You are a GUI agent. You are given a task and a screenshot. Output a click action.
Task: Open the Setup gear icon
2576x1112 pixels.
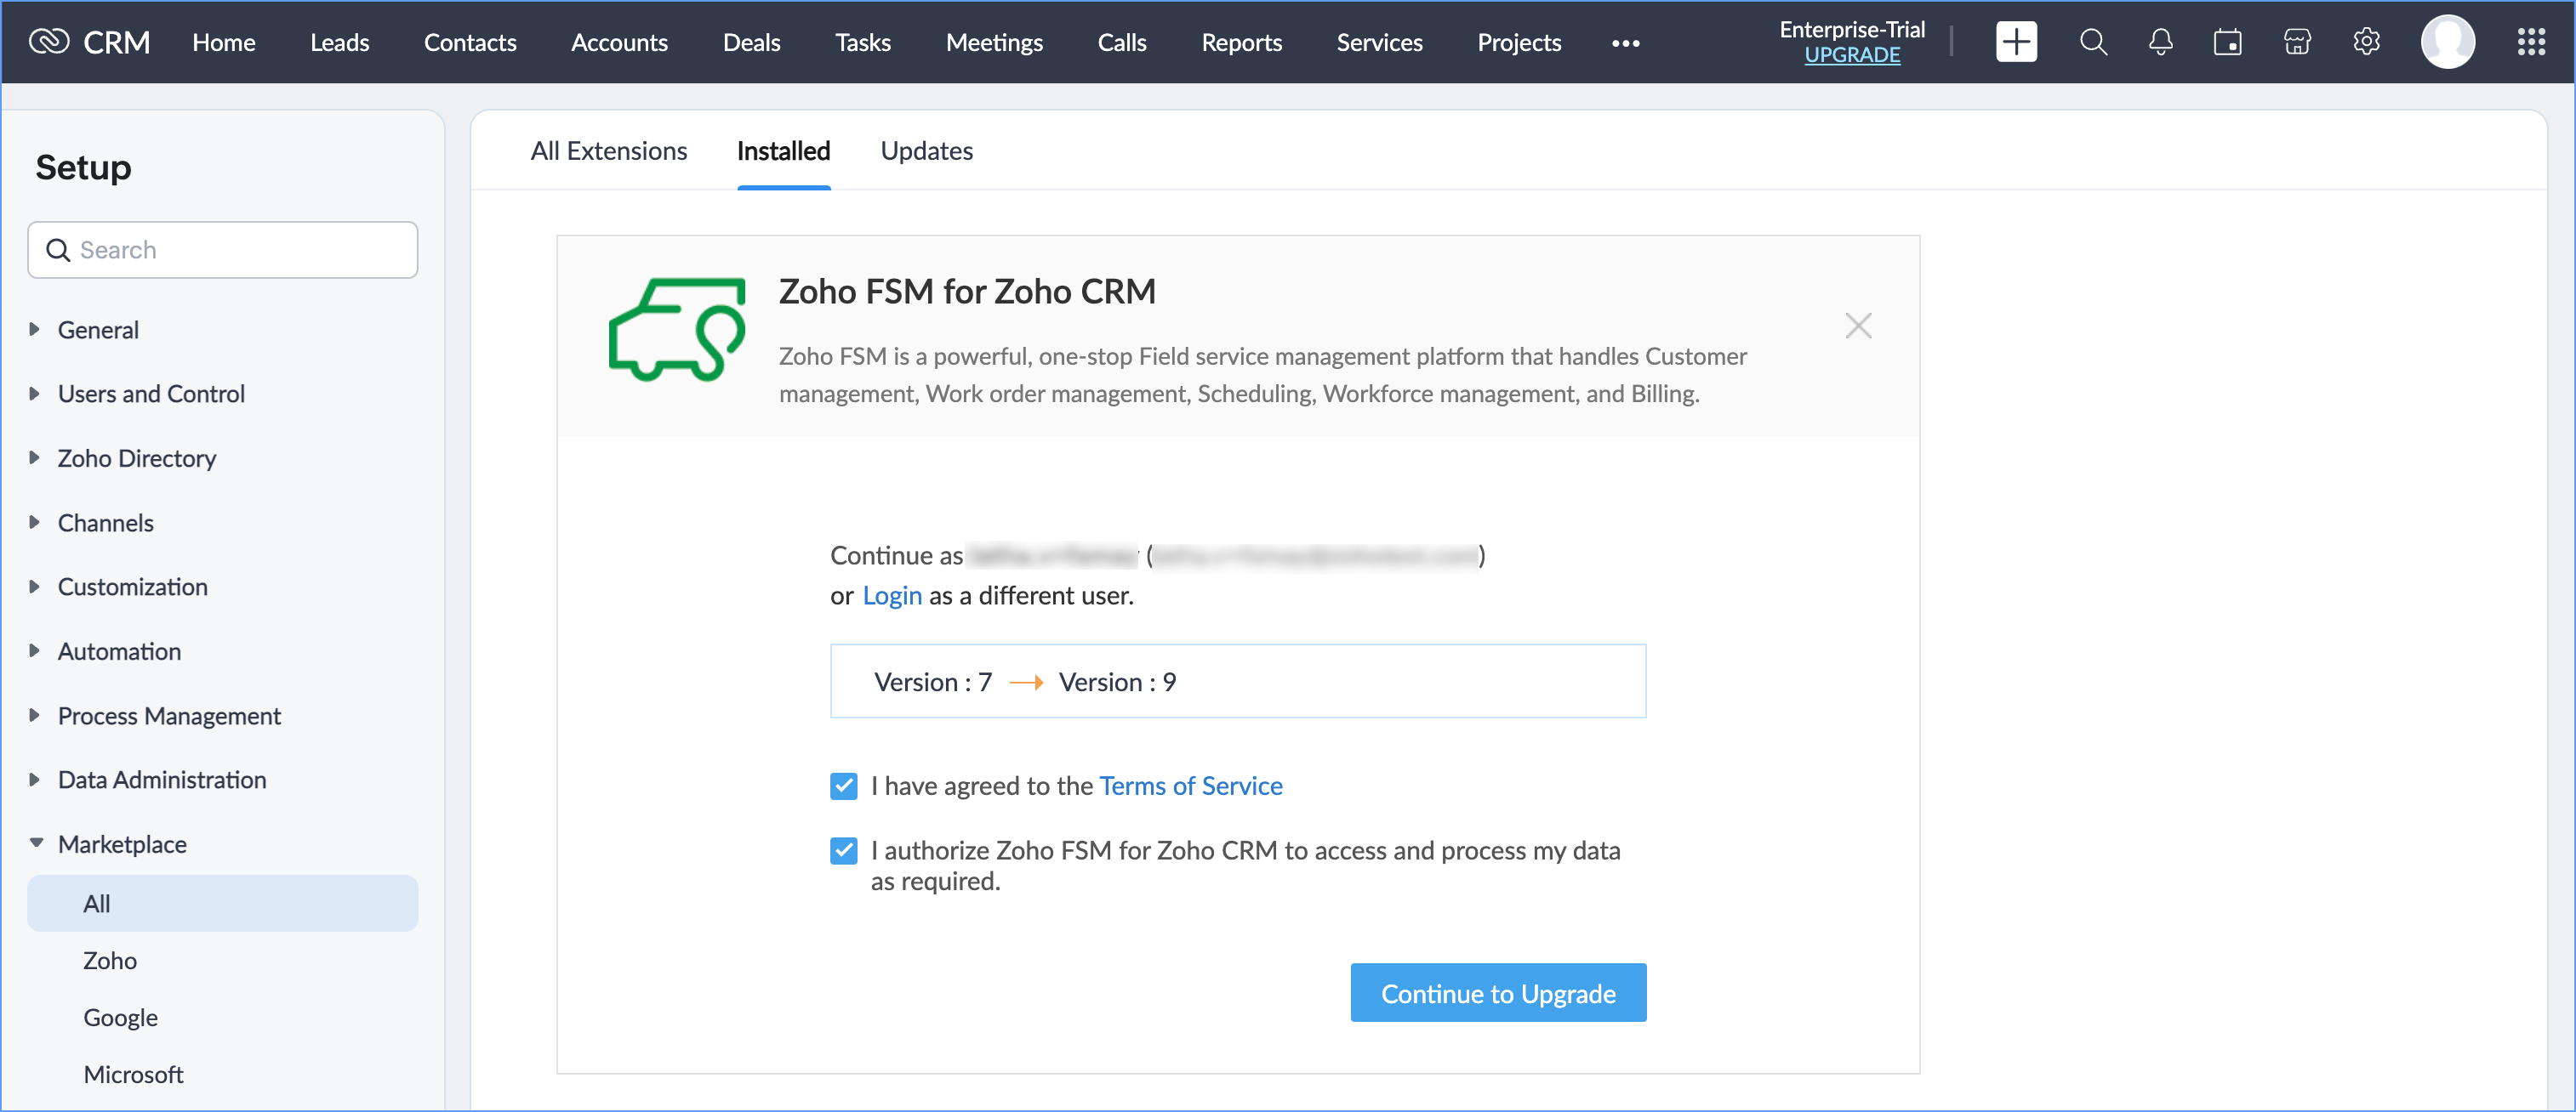coord(2366,42)
